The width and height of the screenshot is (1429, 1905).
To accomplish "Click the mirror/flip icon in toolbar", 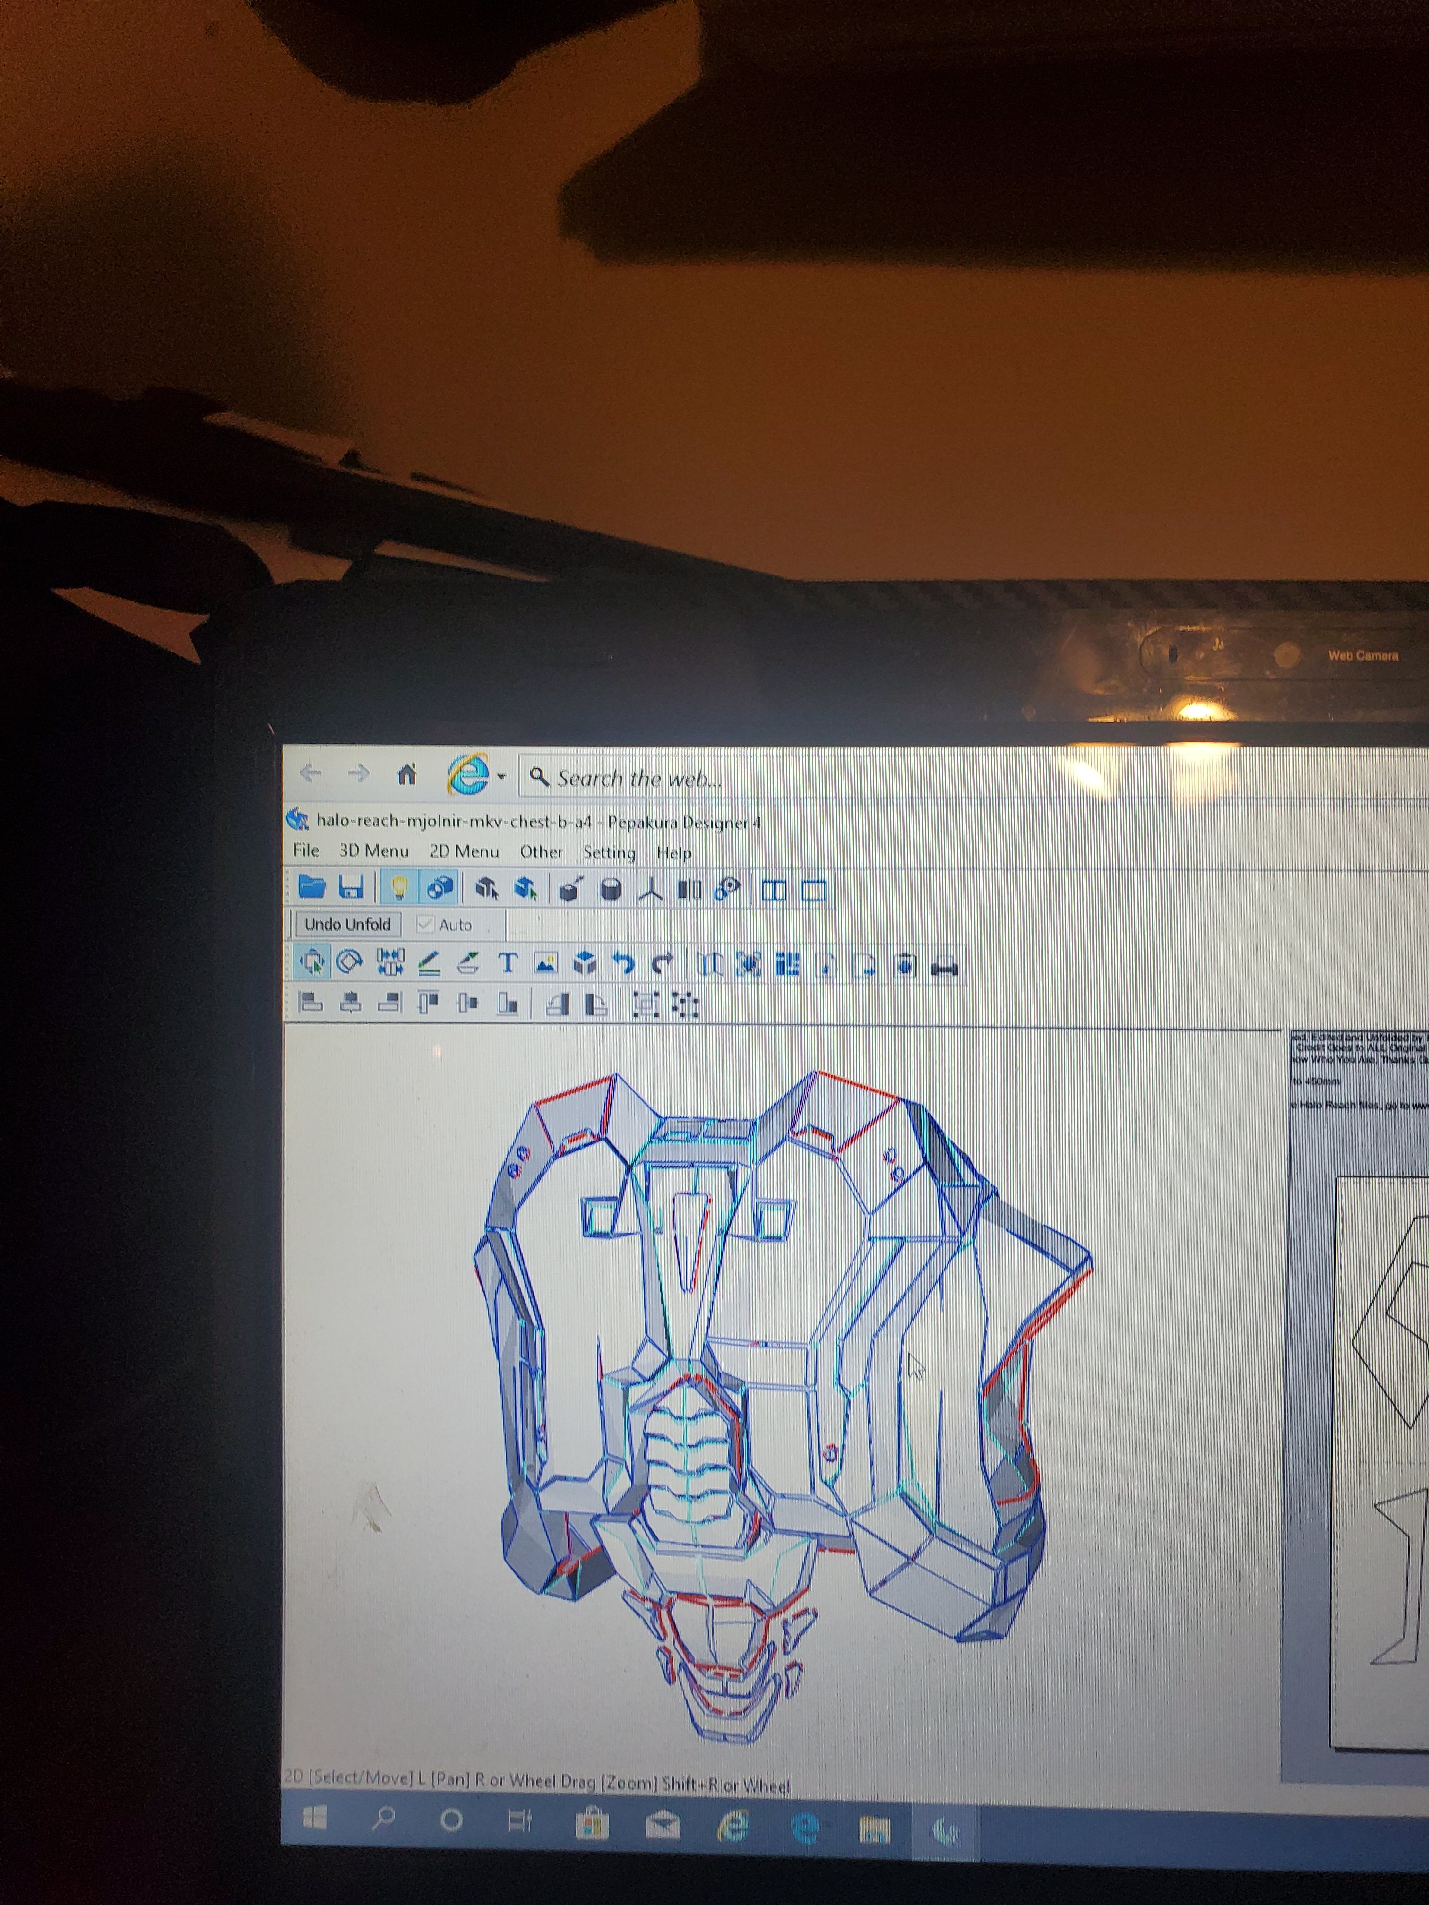I will point(689,890).
